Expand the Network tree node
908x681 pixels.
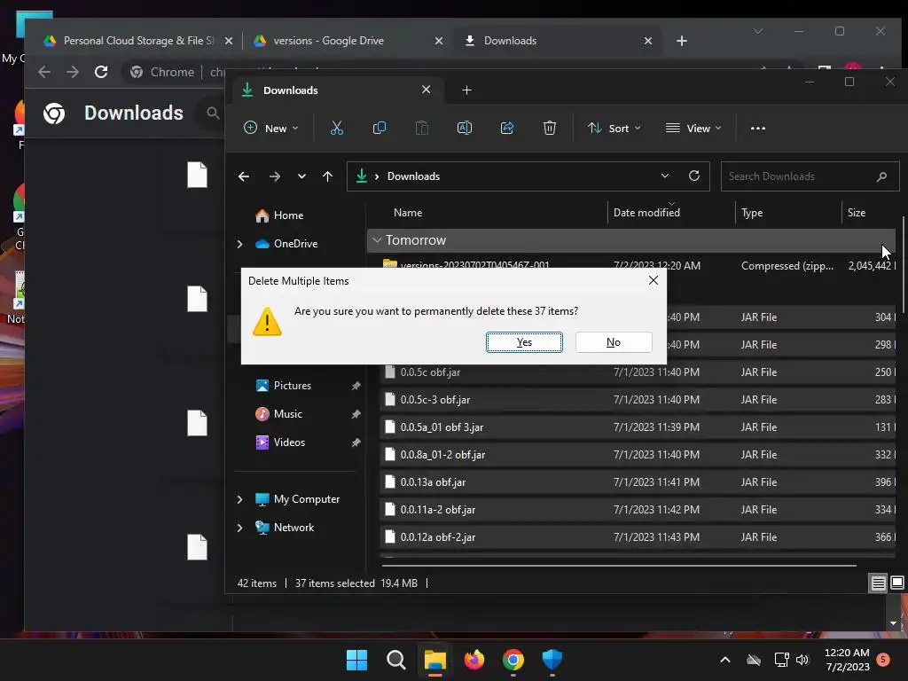(x=239, y=528)
